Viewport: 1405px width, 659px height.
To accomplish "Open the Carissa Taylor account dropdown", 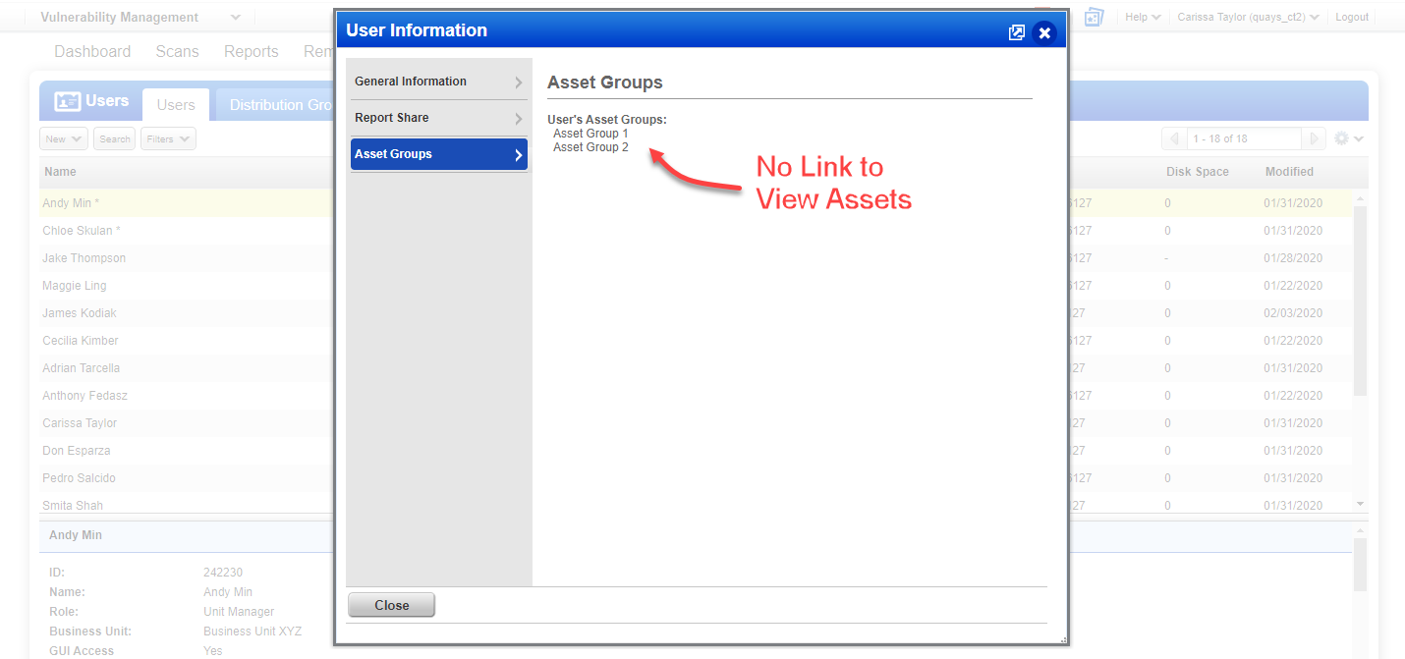I will 1247,17.
